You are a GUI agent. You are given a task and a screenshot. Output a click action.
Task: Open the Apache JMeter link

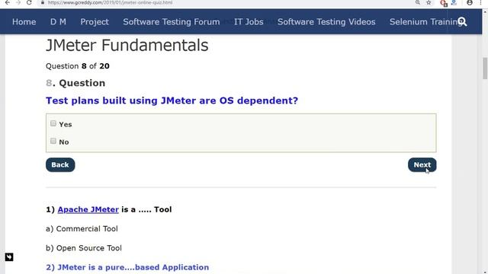[x=88, y=209]
